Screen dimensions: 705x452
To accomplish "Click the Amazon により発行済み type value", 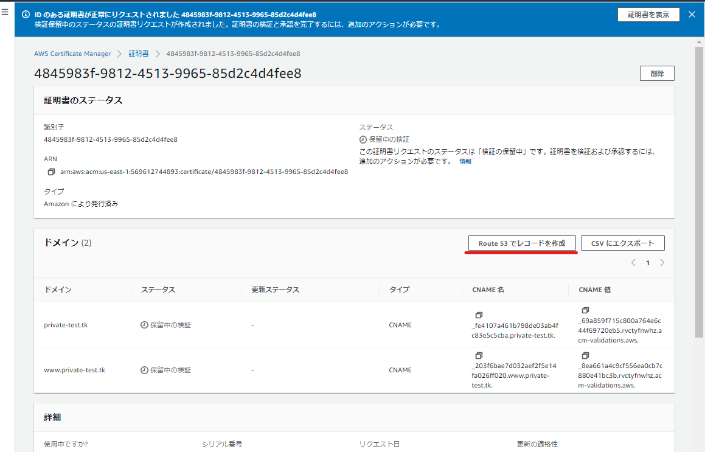I will 81,204.
